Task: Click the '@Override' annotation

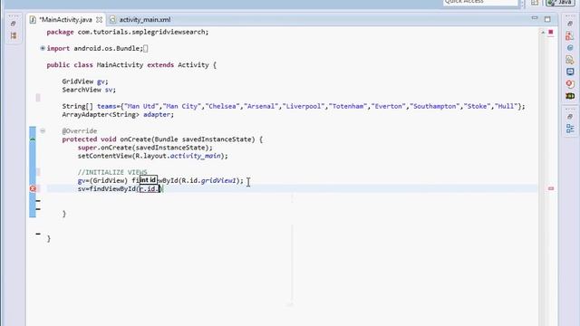Action: coord(80,131)
